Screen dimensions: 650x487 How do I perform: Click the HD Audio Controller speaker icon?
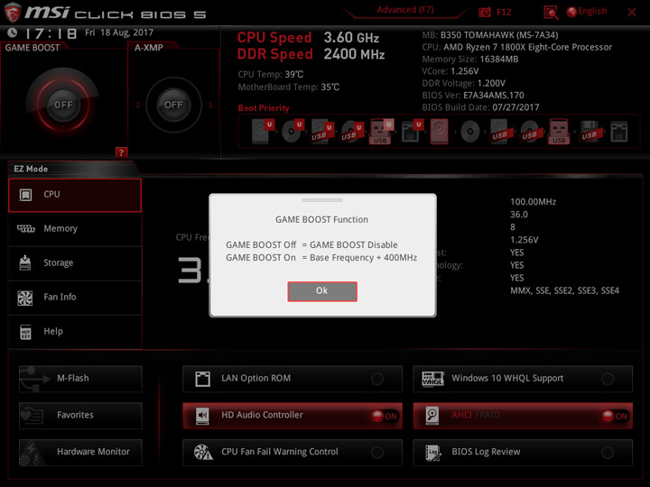tap(202, 416)
